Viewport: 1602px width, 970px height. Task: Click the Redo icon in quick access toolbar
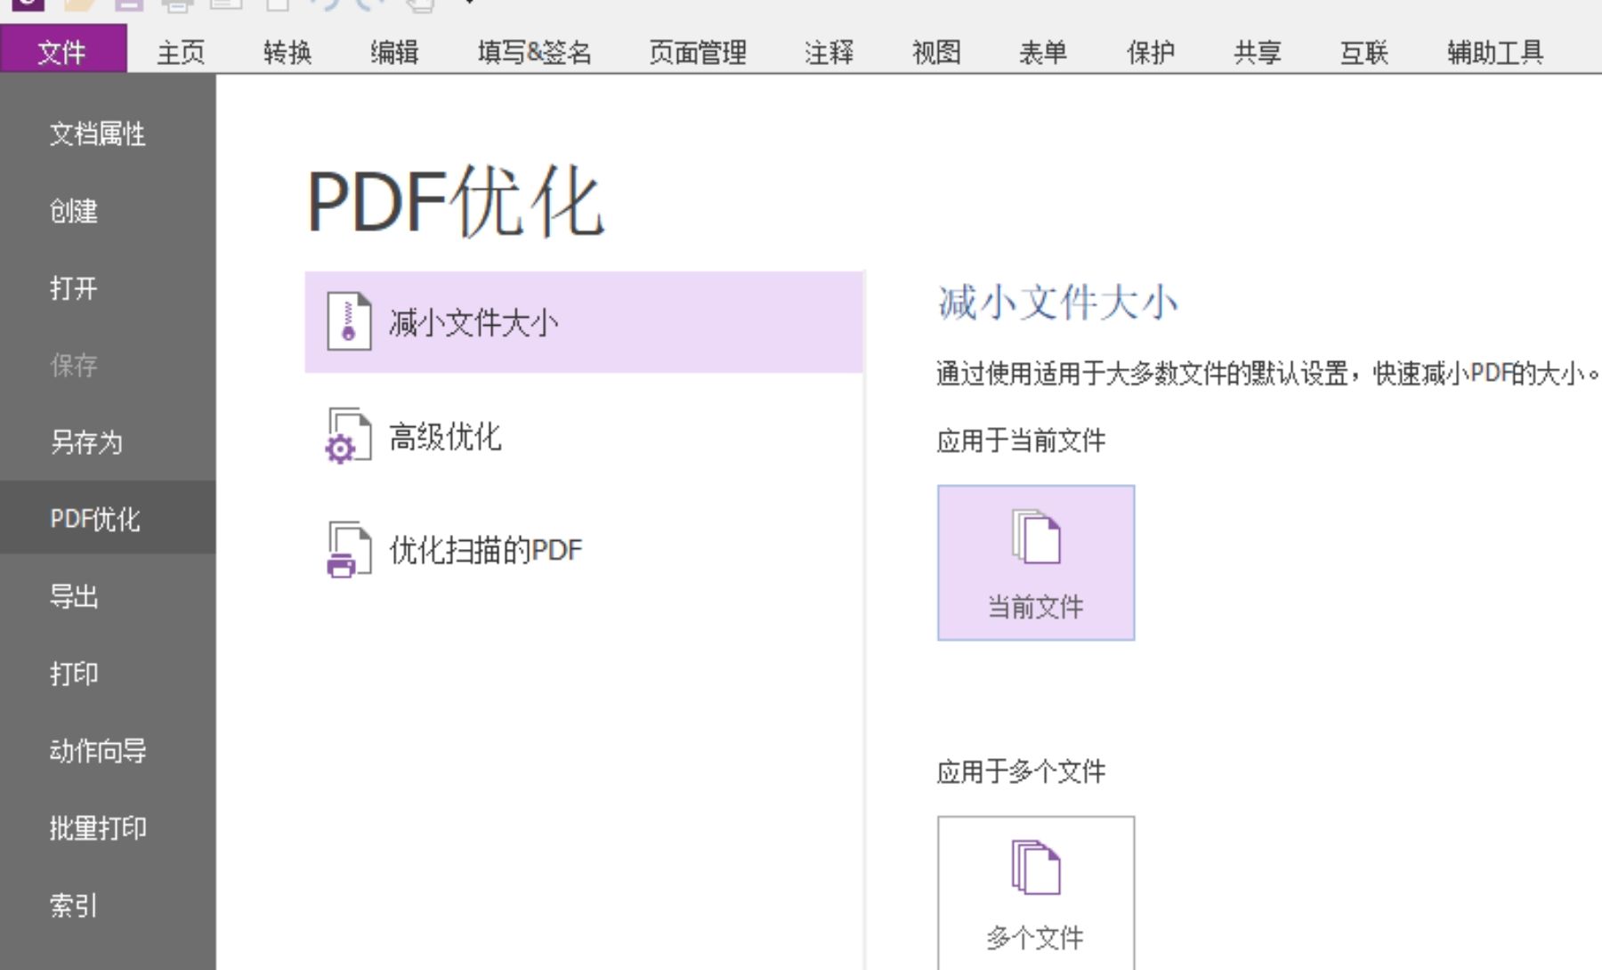pyautogui.click(x=367, y=7)
